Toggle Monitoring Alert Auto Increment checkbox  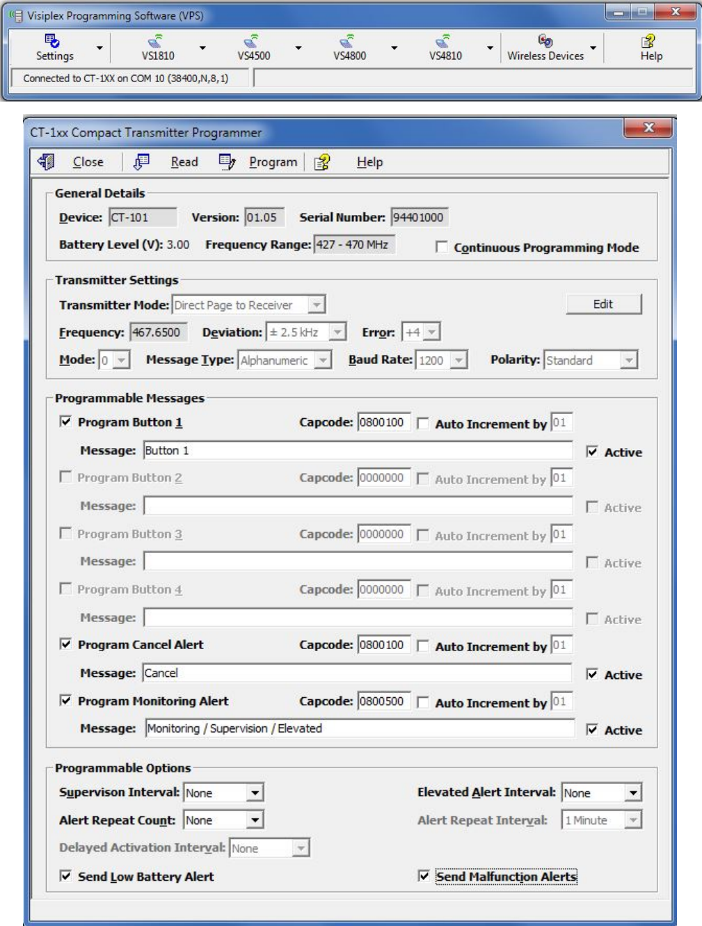(x=422, y=702)
